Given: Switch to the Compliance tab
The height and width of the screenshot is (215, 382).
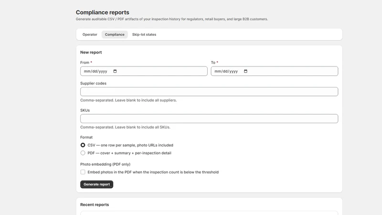Looking at the screenshot, I should click(115, 34).
